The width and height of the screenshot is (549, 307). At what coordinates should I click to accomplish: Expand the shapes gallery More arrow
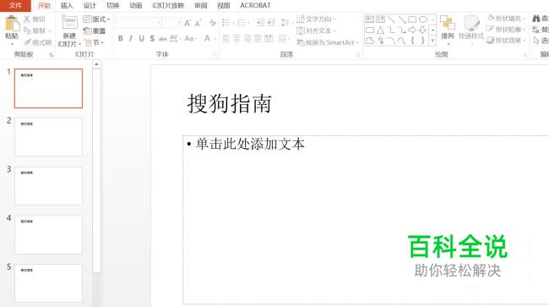(432, 41)
